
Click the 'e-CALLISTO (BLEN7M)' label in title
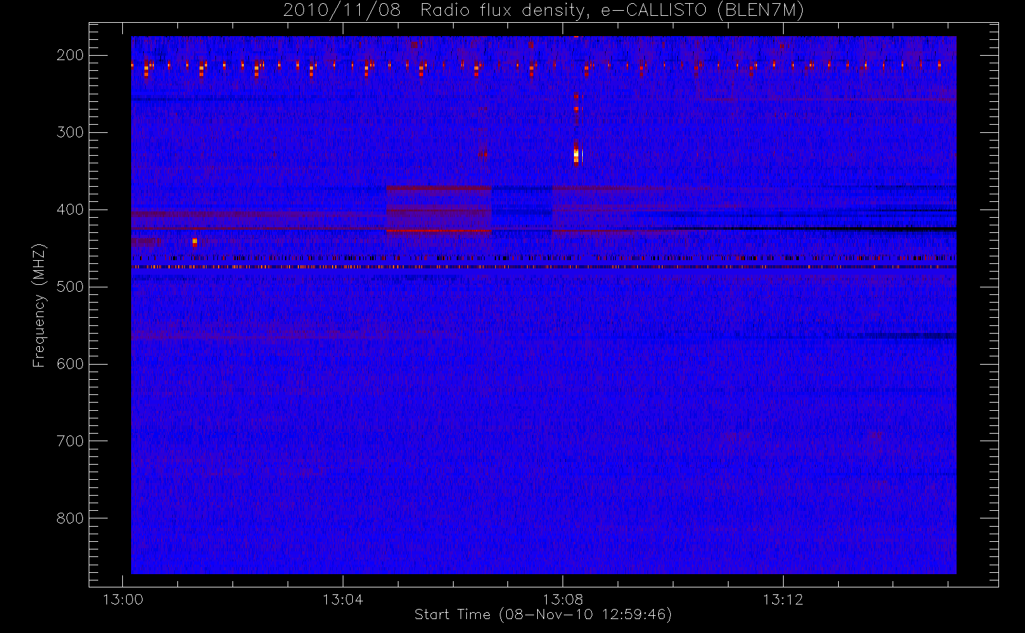(703, 11)
